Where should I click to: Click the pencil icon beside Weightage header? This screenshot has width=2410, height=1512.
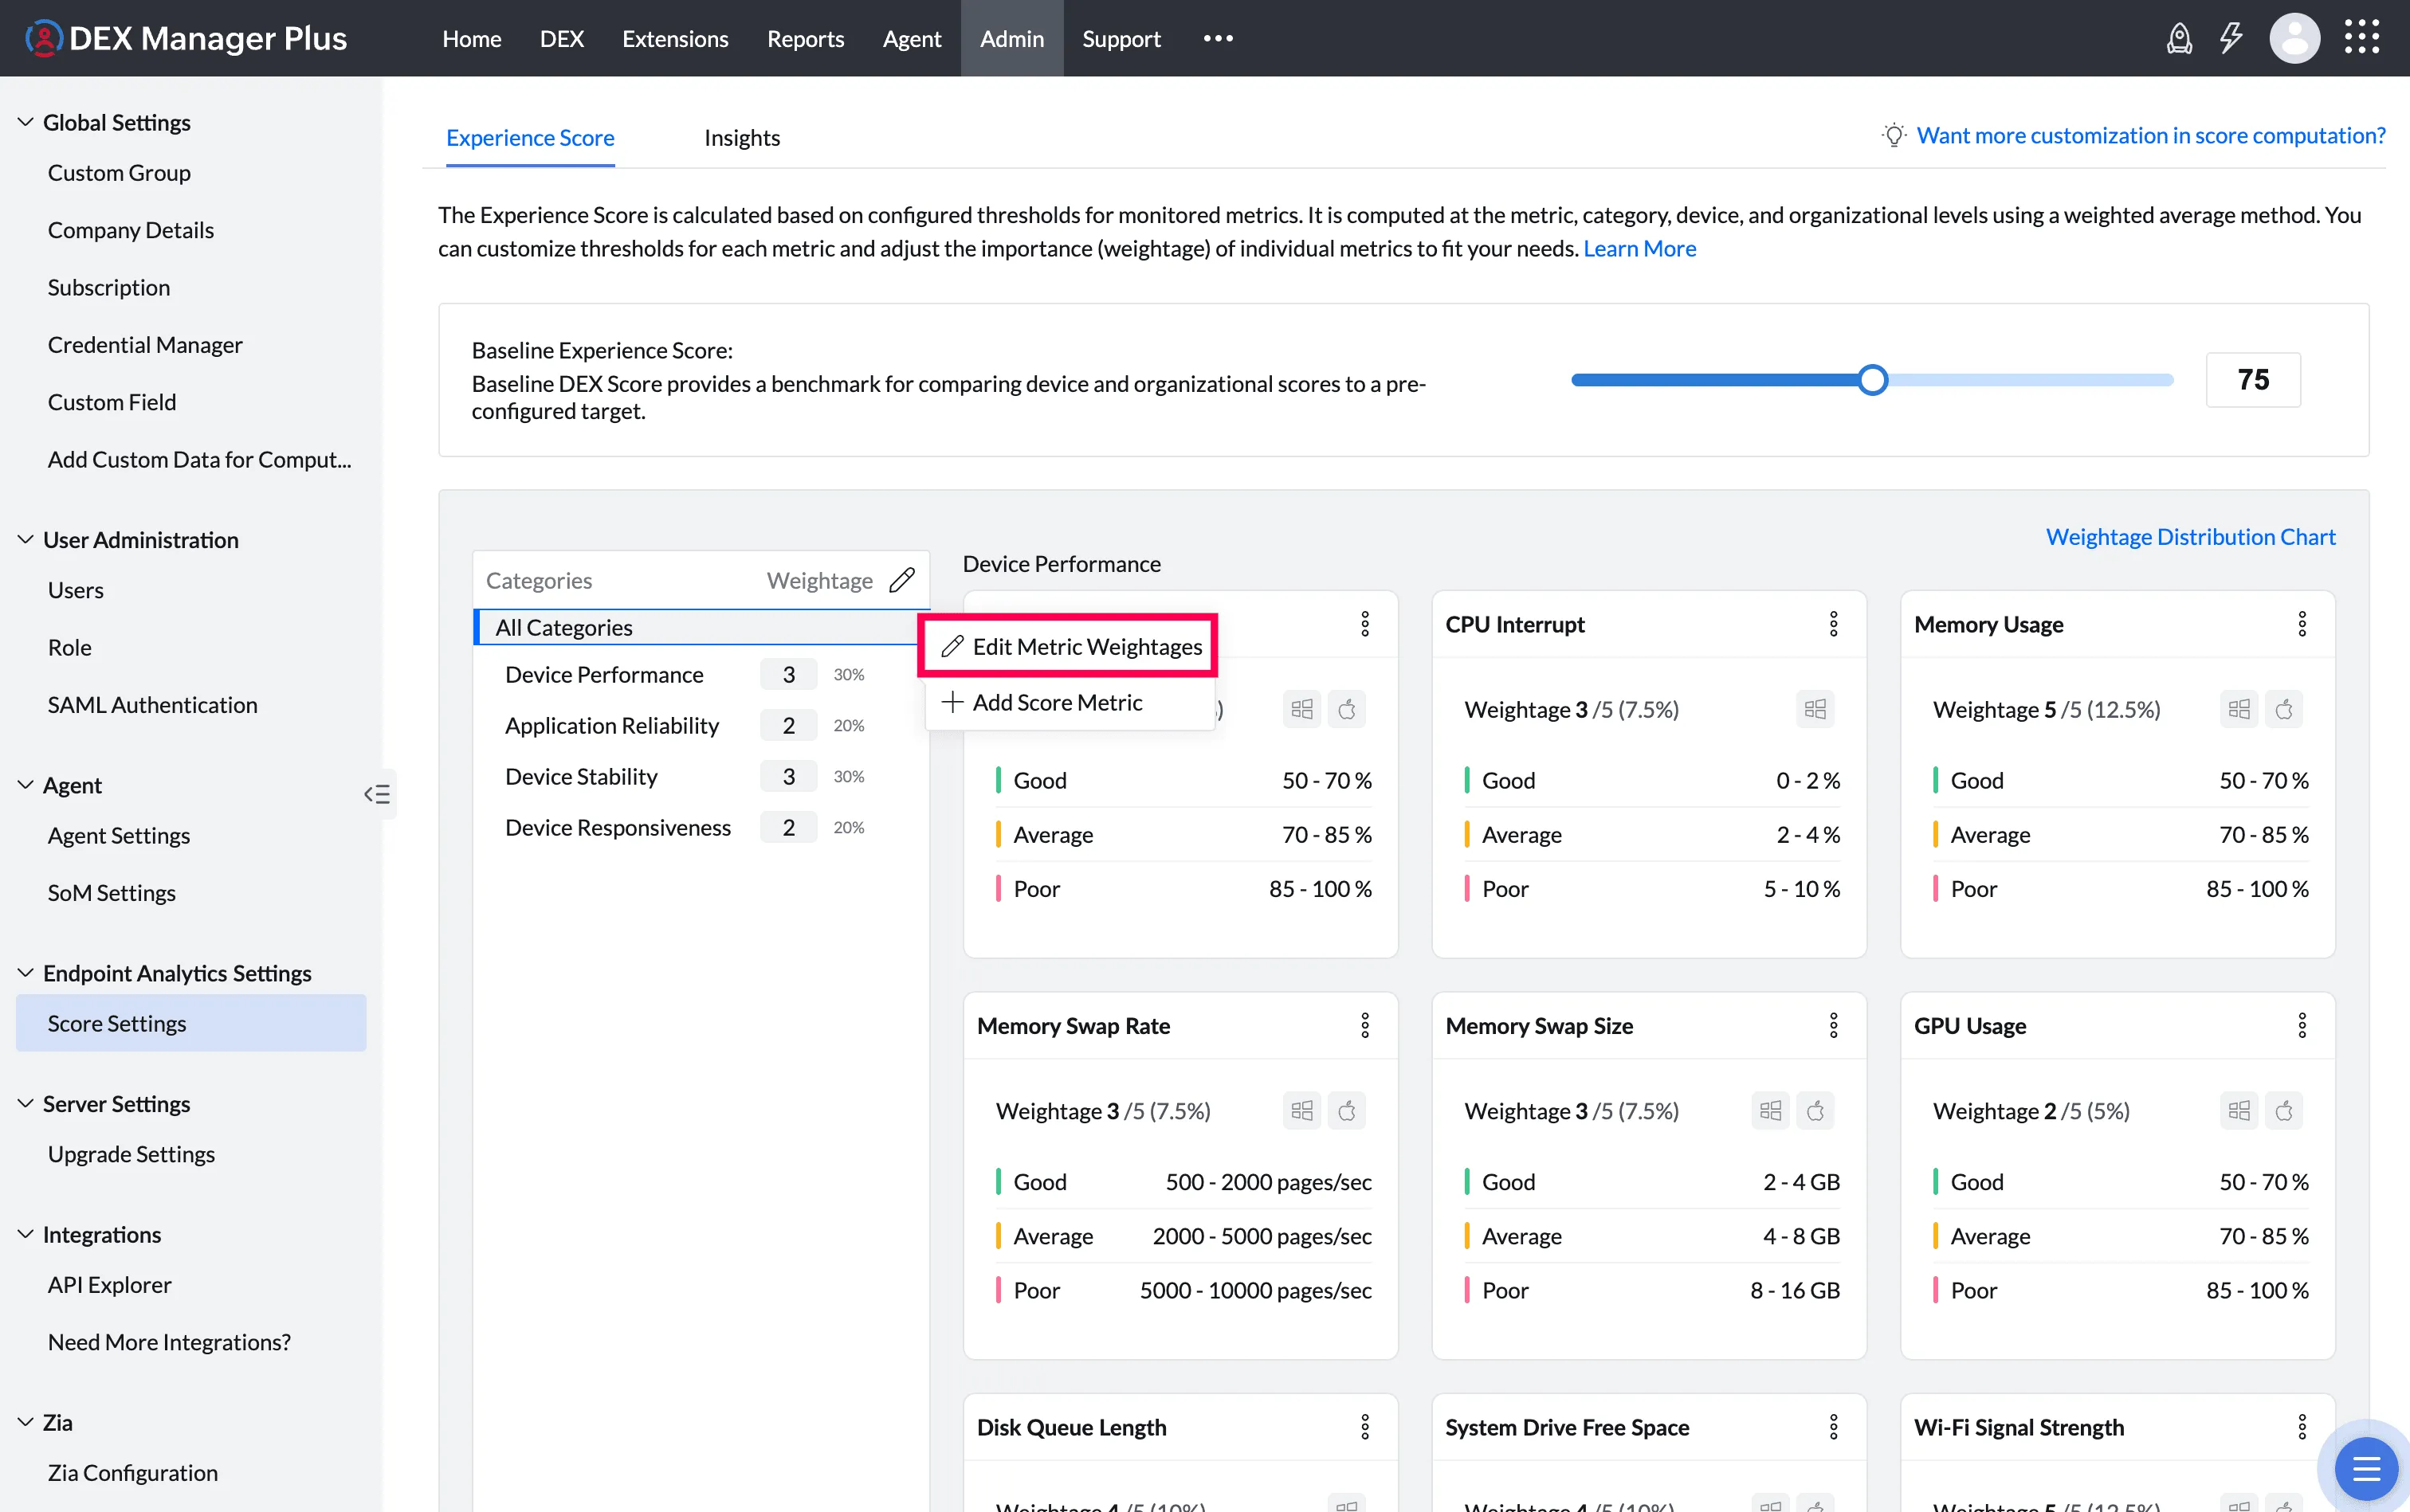tap(901, 580)
